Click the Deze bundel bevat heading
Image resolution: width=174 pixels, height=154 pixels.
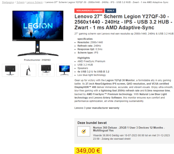pos(92,123)
